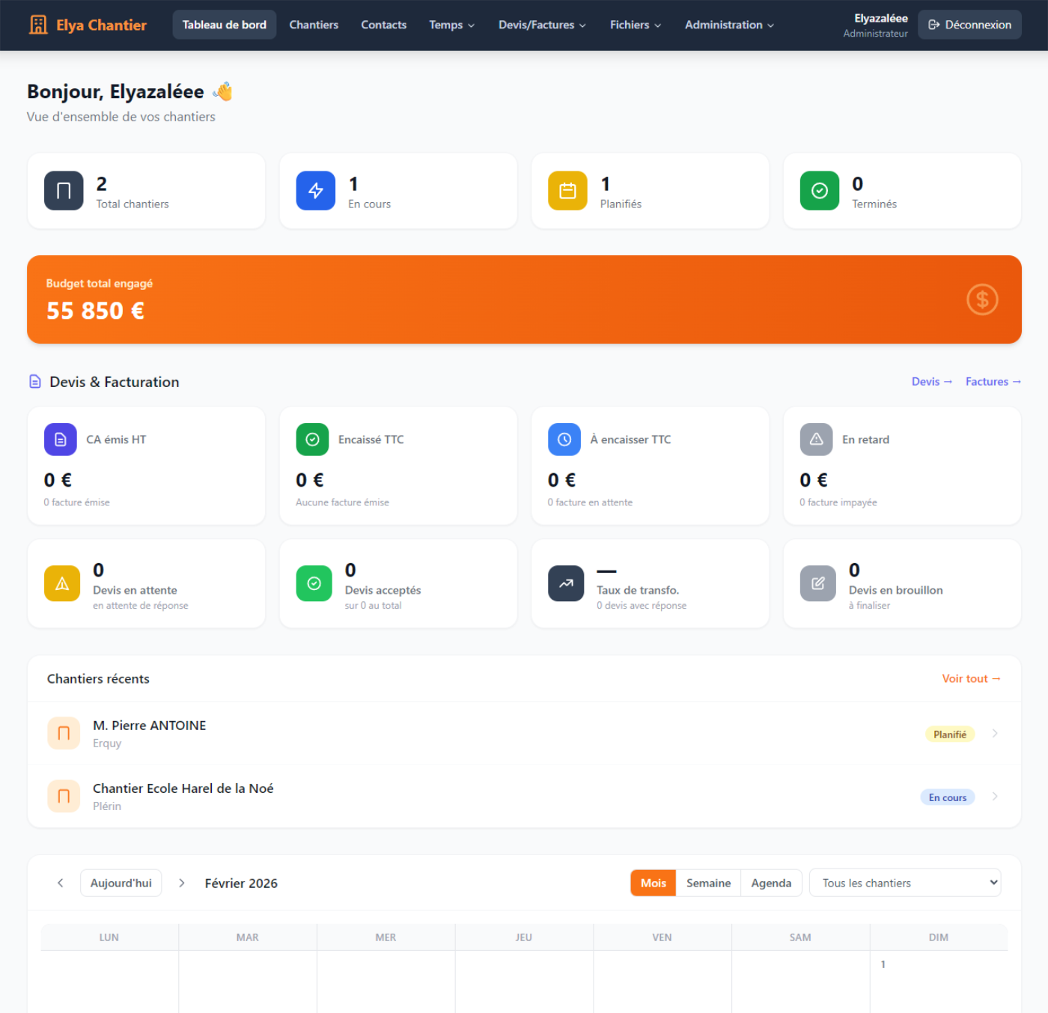The width and height of the screenshot is (1048, 1013).
Task: Expand the Administration menu
Action: tap(729, 25)
